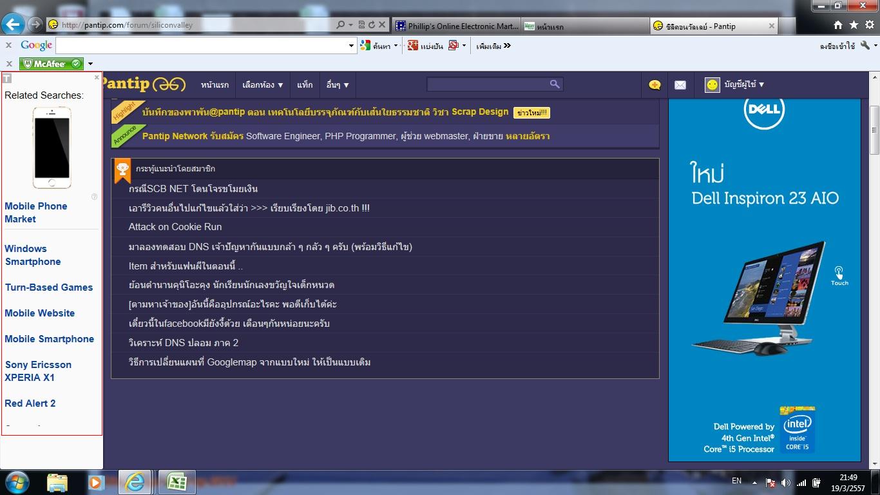Image resolution: width=880 pixels, height=495 pixels.
Task: Click the Pantip search input box
Action: point(488,84)
